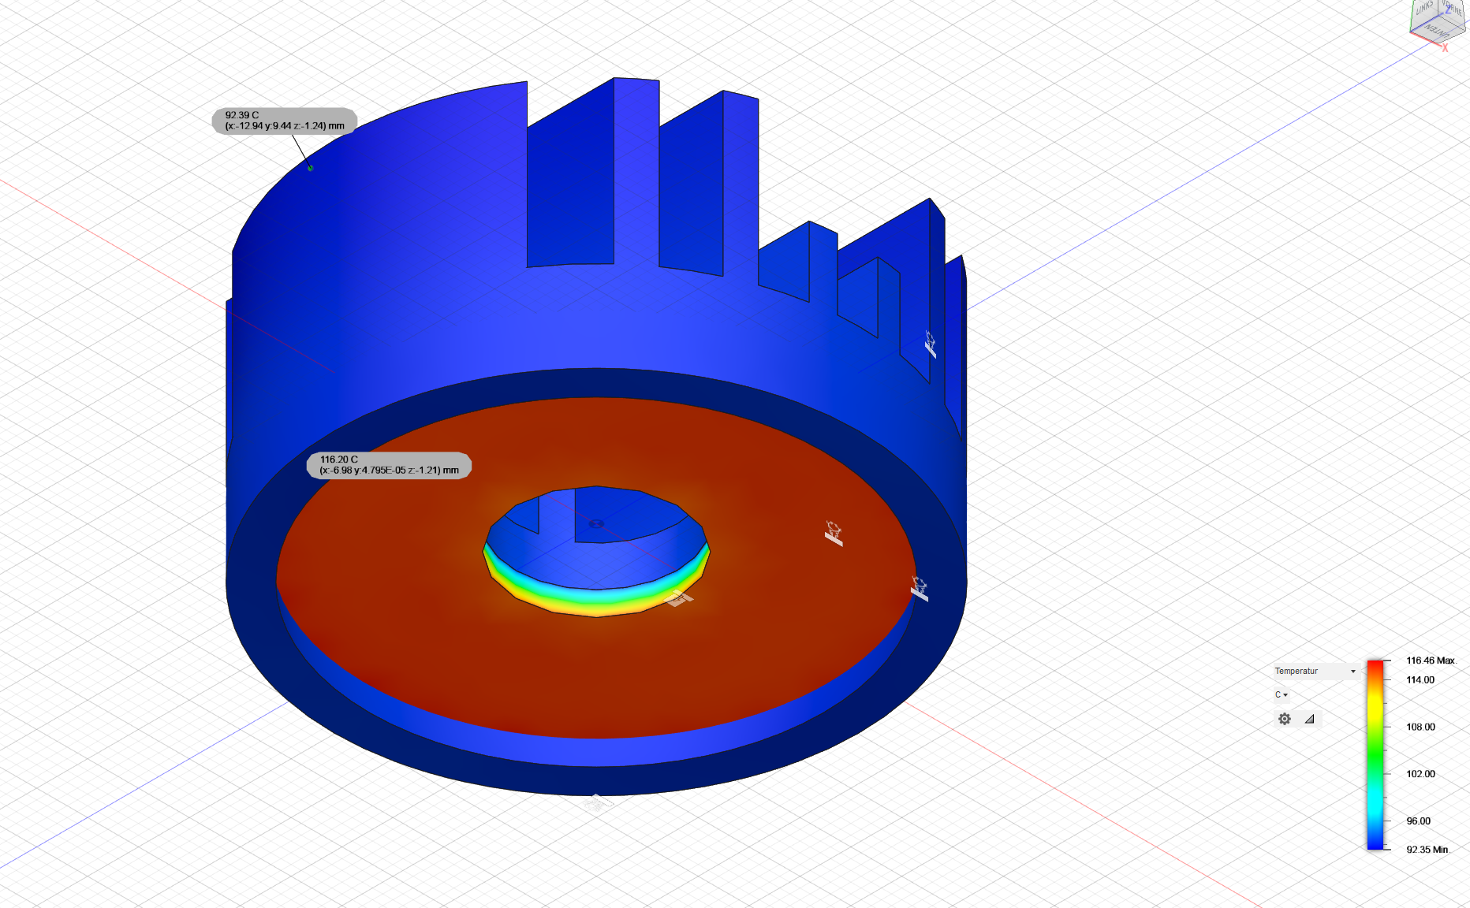This screenshot has width=1470, height=908.
Task: Click the triangle legend options icon
Action: (1309, 719)
